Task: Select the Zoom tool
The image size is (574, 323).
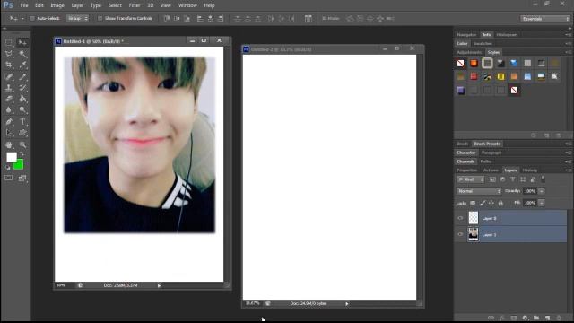Action: tap(22, 145)
